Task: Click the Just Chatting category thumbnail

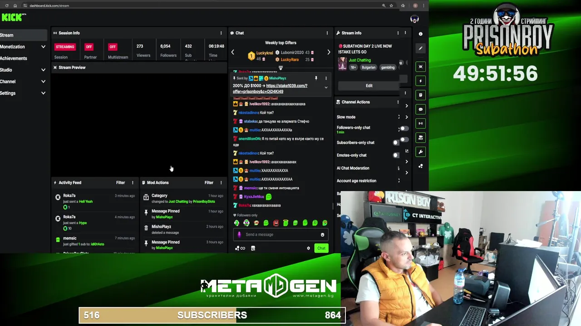Action: click(x=342, y=63)
